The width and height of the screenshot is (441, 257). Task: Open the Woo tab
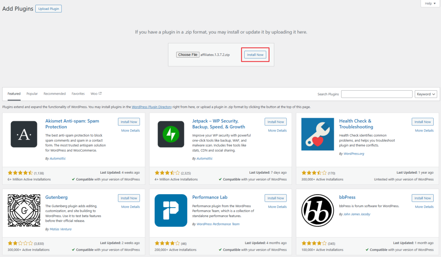pos(96,94)
